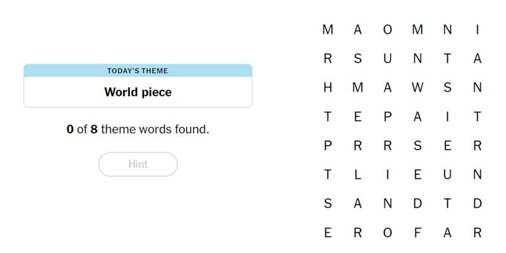
Task: Select the letter H in the grid
Action: pyautogui.click(x=328, y=88)
